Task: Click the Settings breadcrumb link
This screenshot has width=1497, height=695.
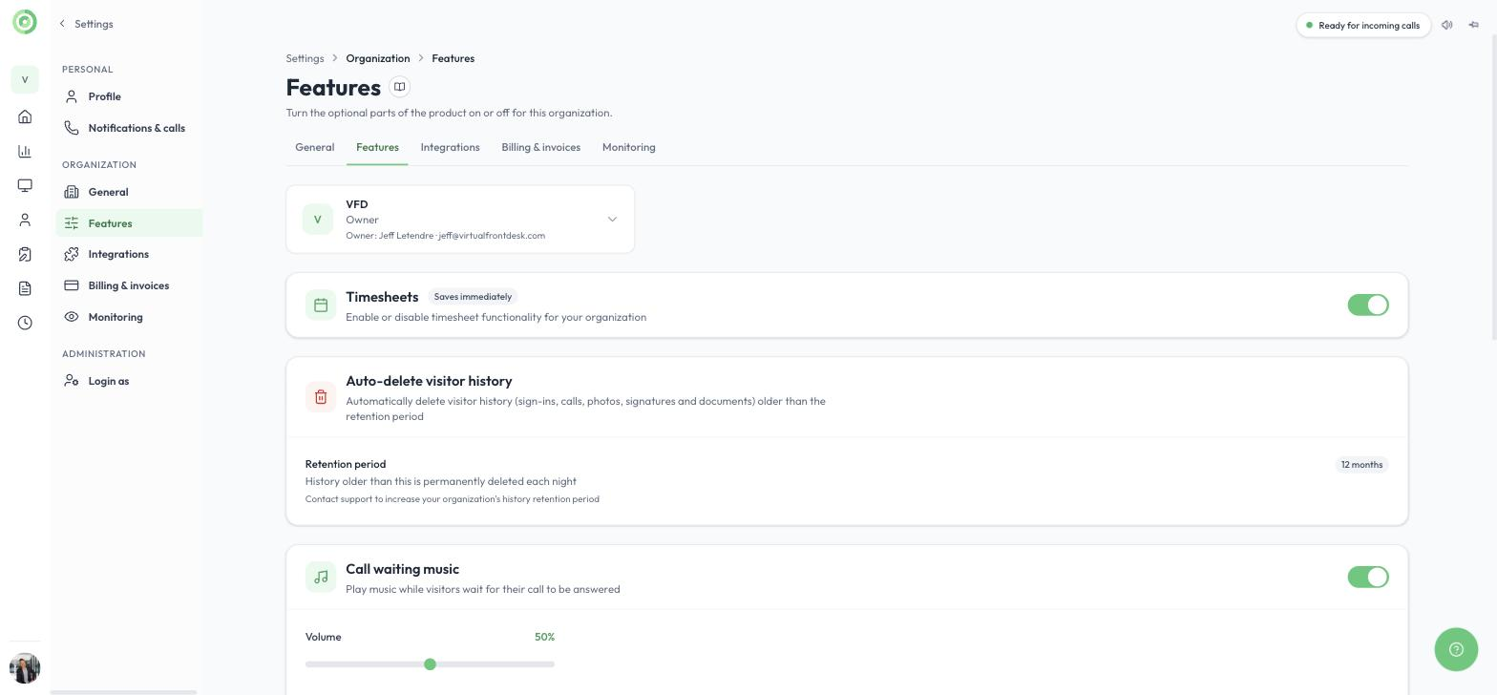Action: pos(305,58)
